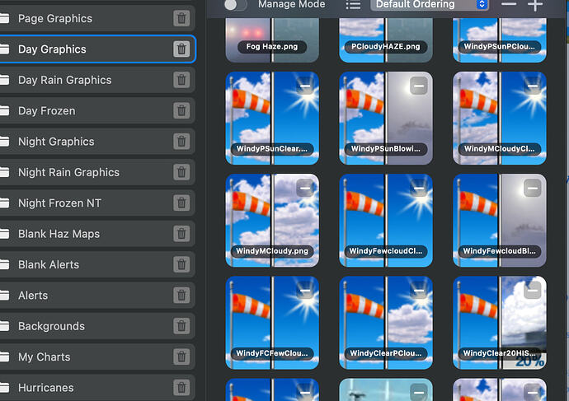This screenshot has width=569, height=401.
Task: Open the Night Frozen NT folder
Action: tap(96, 203)
